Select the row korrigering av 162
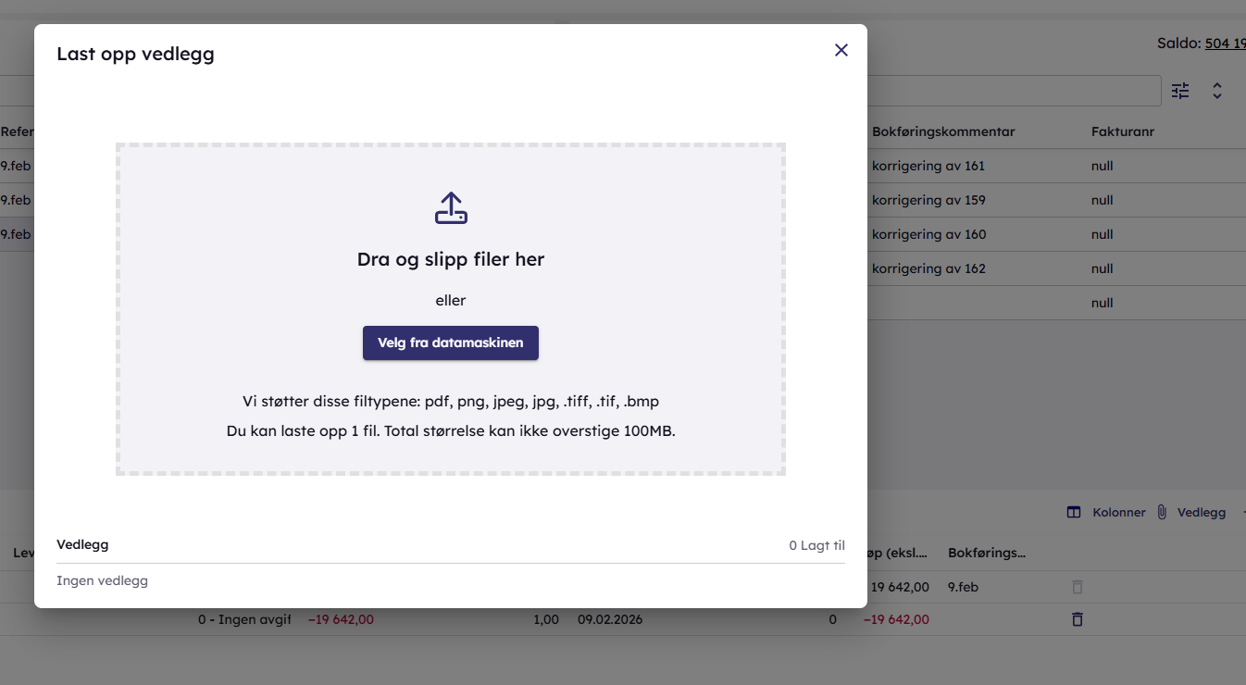Image resolution: width=1246 pixels, height=685 pixels. point(928,268)
